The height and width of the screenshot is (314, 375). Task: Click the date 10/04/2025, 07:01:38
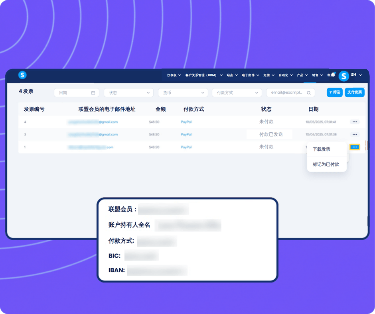coord(321,135)
